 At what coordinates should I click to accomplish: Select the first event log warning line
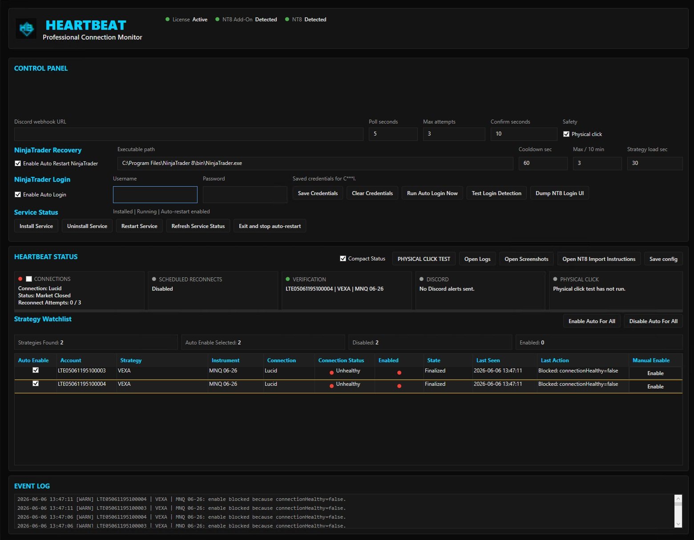[x=182, y=500]
